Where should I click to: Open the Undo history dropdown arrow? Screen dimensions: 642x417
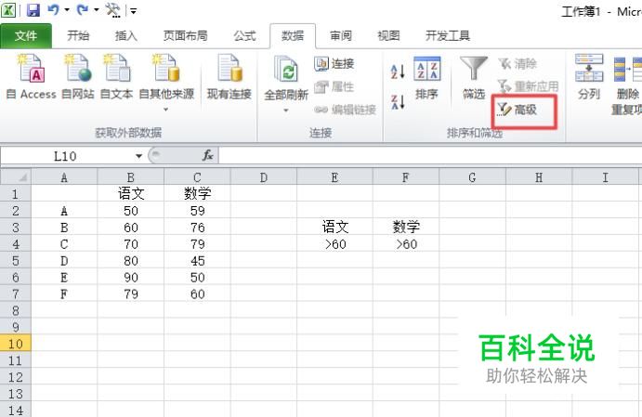point(67,10)
